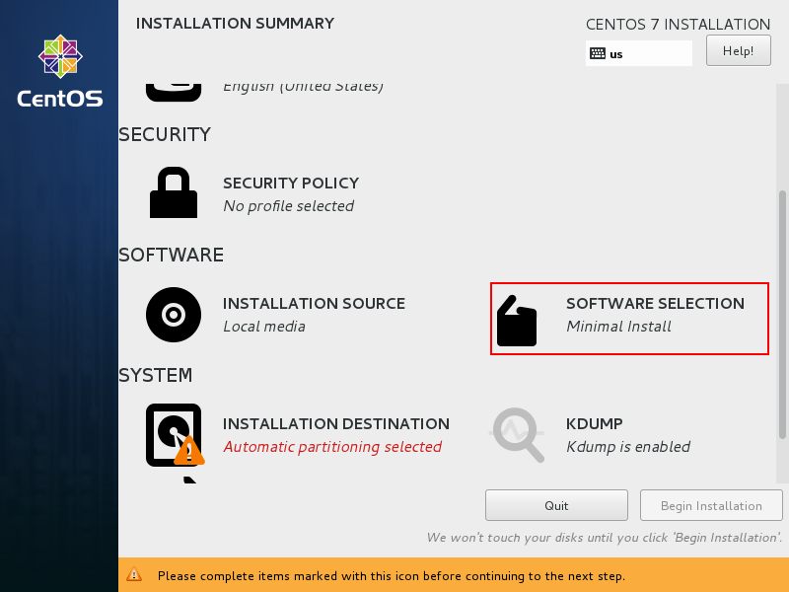
Task: Click the us keyboard layout field
Action: pyautogui.click(x=638, y=53)
